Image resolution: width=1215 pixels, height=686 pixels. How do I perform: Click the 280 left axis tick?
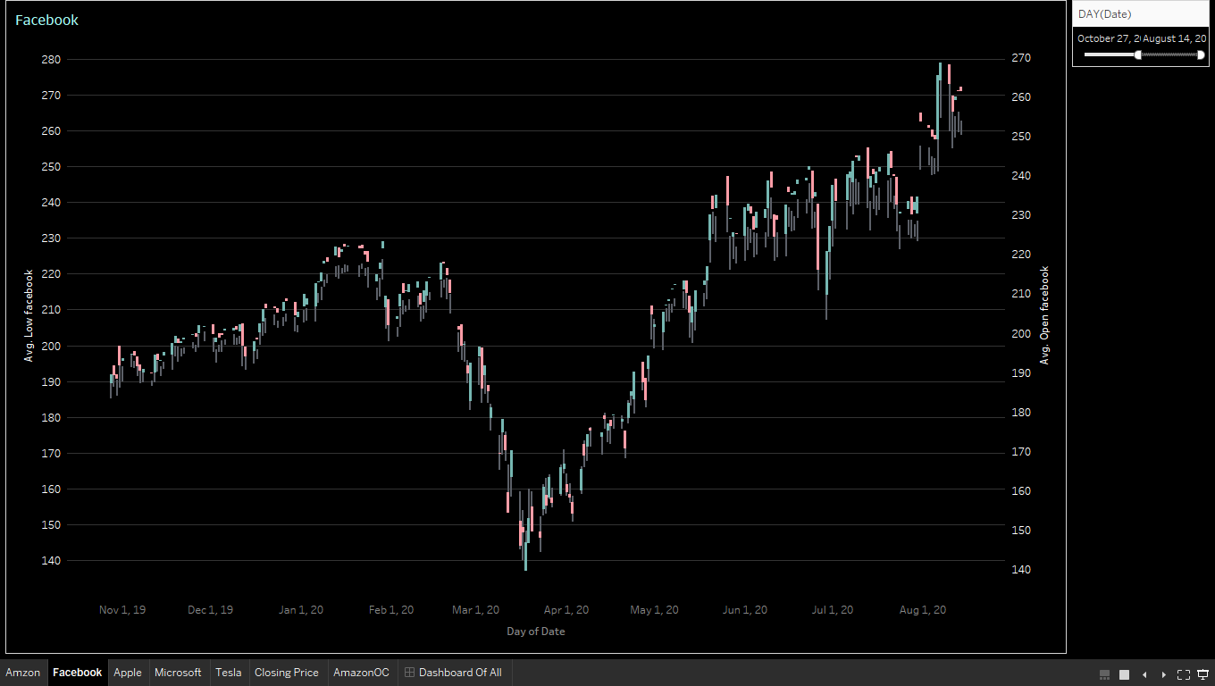point(51,59)
